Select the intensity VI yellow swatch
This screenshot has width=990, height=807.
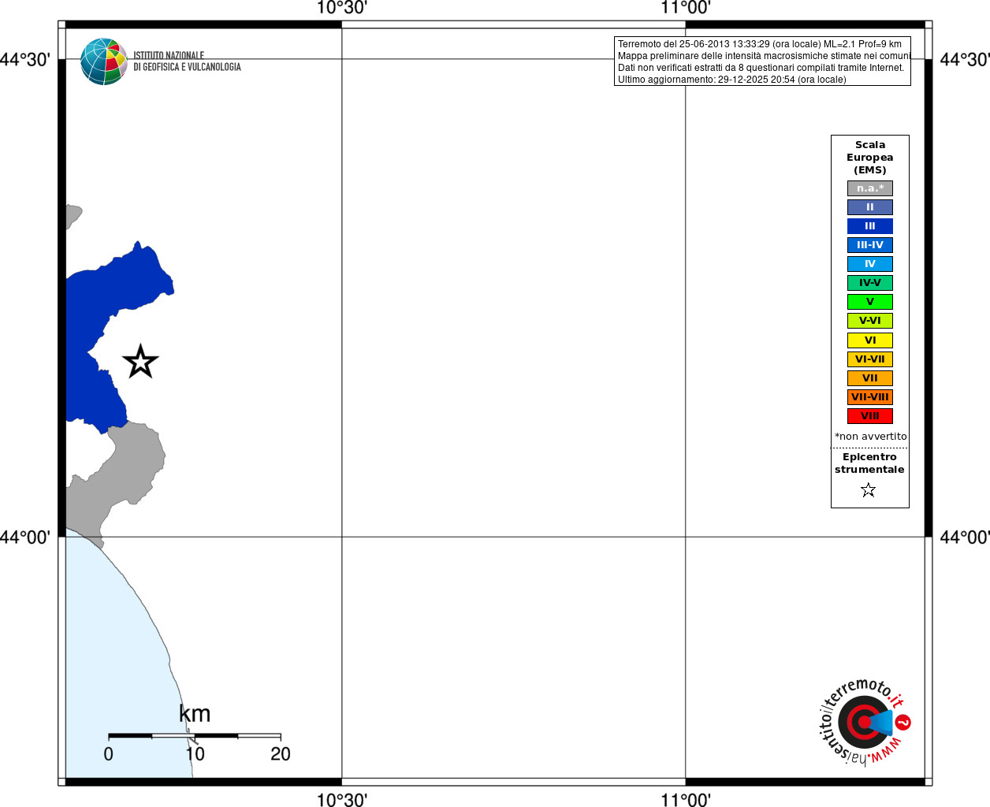point(870,340)
